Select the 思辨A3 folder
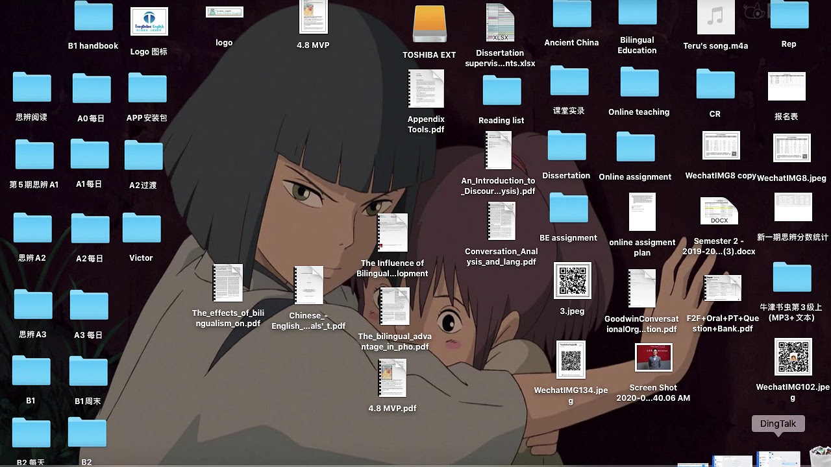Image resolution: width=831 pixels, height=467 pixels. point(33,305)
